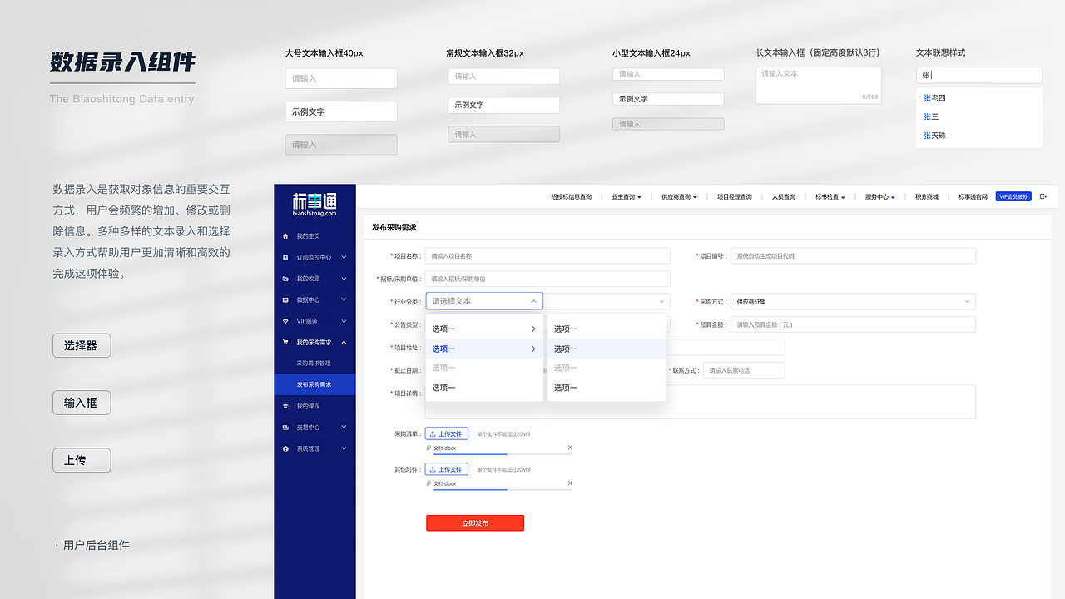The image size is (1065, 599).
Task: Click 上传文件 button for 其他附件
Action: pos(447,469)
